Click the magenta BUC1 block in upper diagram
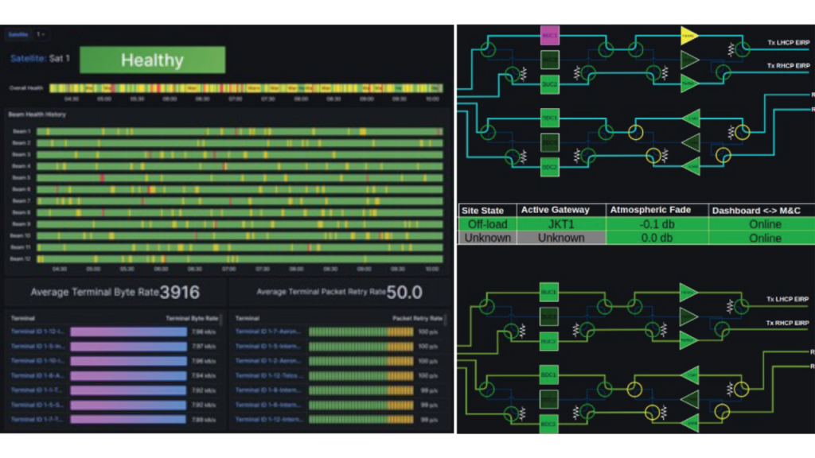The image size is (815, 458). 549,35
